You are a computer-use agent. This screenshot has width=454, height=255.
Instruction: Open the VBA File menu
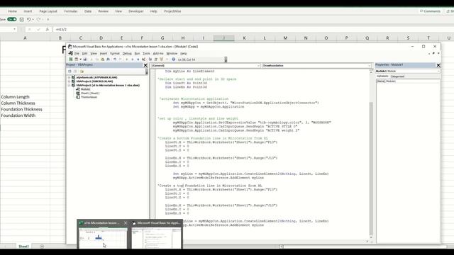pyautogui.click(x=77, y=54)
